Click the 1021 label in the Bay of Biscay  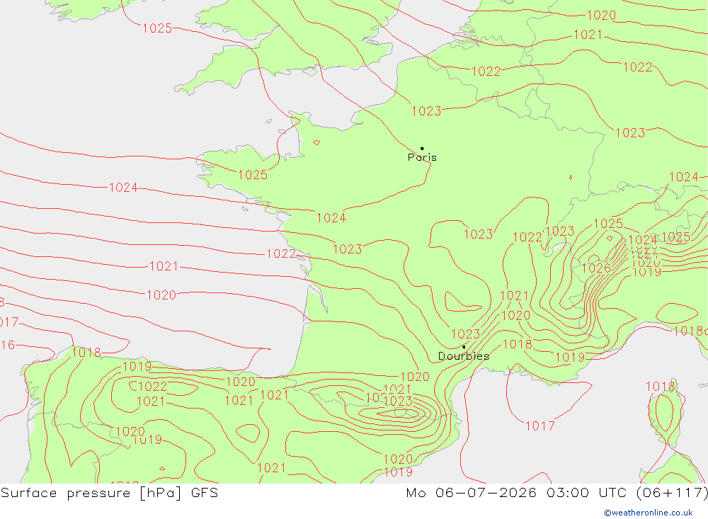(164, 266)
